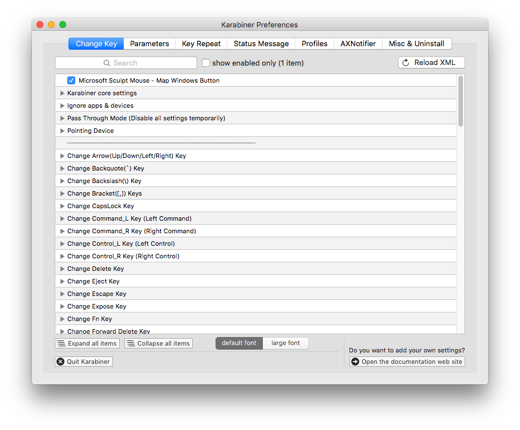
Task: Expand Change Arrow(Up/Down/Left/Right) Key
Action: click(62, 156)
